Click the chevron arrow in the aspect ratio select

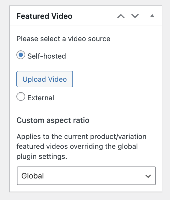pyautogui.click(x=148, y=176)
